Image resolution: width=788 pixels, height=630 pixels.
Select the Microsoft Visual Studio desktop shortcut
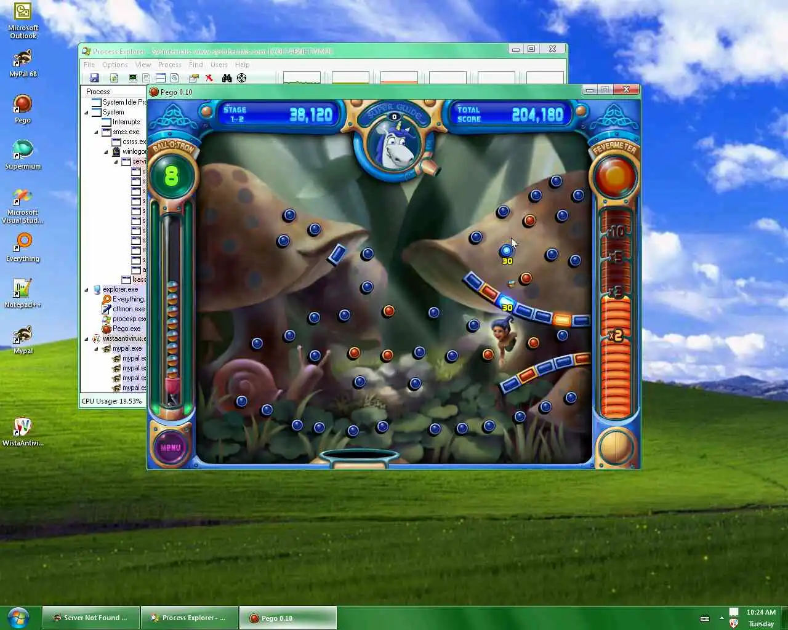pos(23,206)
